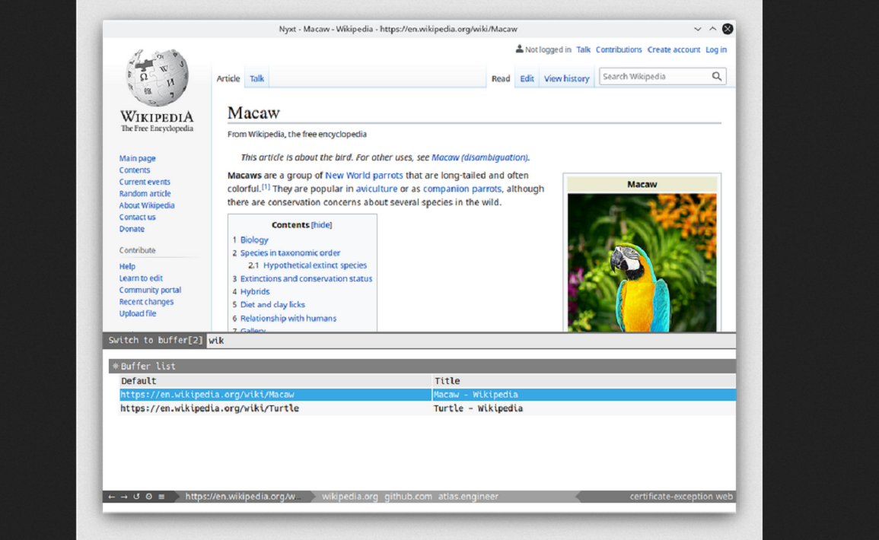
Task: Click the Wikipedia search magnifier icon
Action: pyautogui.click(x=716, y=76)
